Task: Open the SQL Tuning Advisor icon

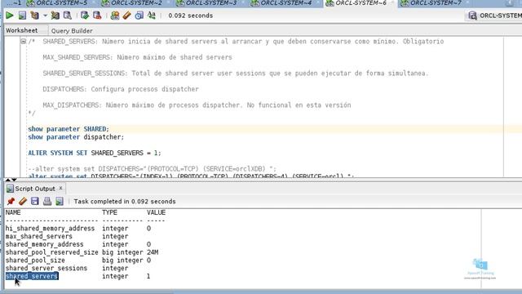Action: pos(68,16)
